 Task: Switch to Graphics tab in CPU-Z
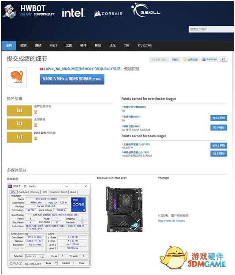pos(55,192)
